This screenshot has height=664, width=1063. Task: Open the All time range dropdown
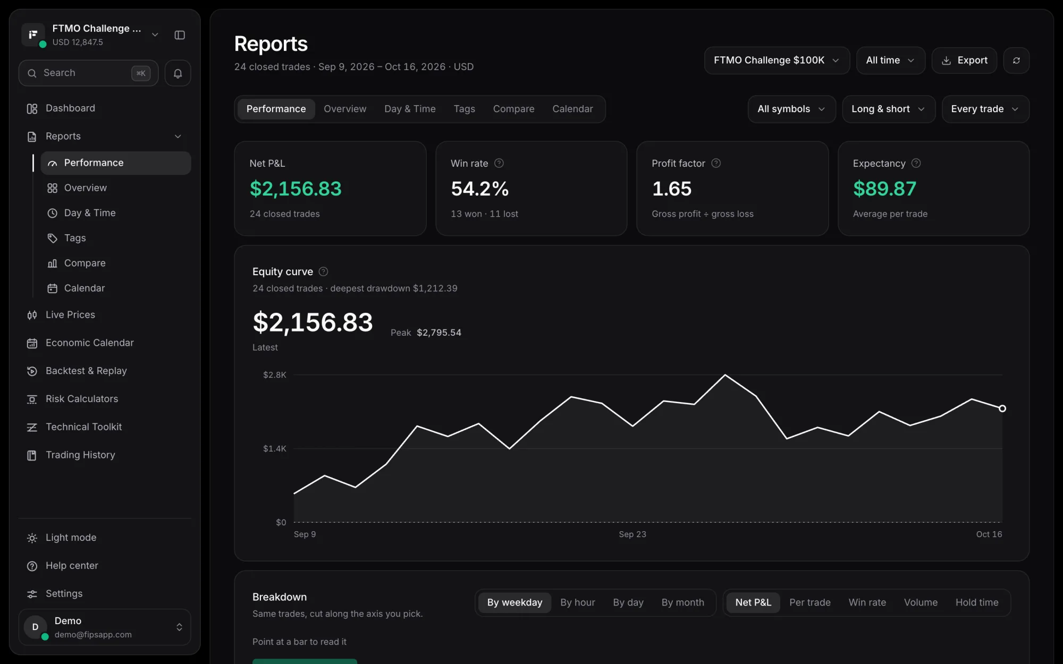coord(890,61)
